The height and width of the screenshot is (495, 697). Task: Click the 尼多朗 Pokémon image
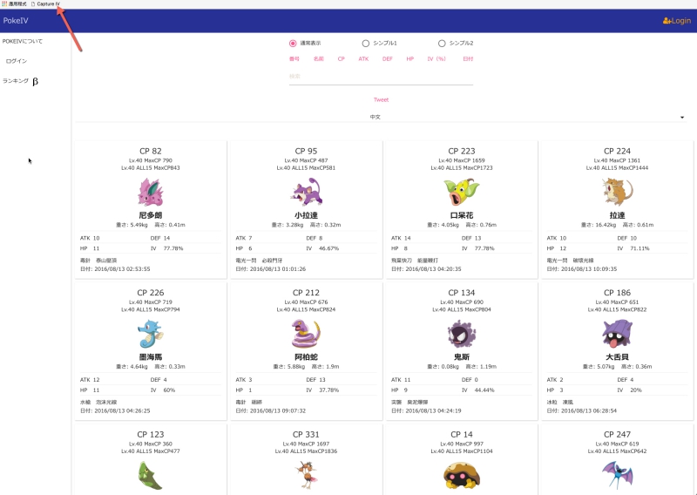coord(151,192)
